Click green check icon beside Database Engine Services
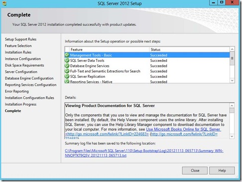242x182 pixels. point(67,66)
